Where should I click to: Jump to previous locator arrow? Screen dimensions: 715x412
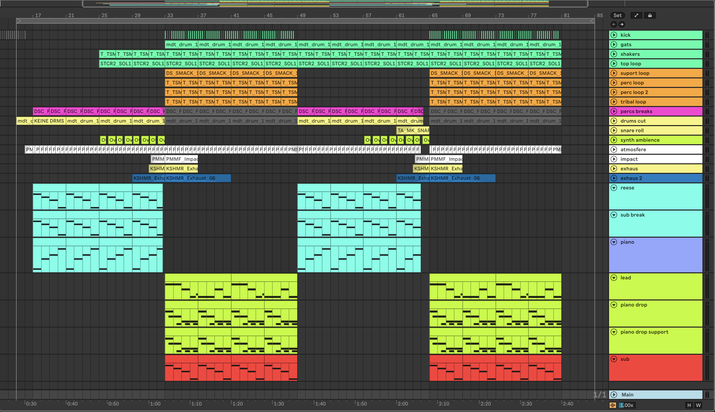tap(614, 24)
